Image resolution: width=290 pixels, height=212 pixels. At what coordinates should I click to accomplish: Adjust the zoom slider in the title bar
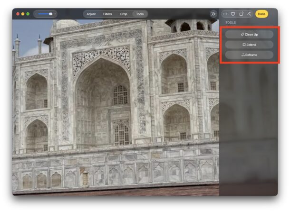[45, 14]
